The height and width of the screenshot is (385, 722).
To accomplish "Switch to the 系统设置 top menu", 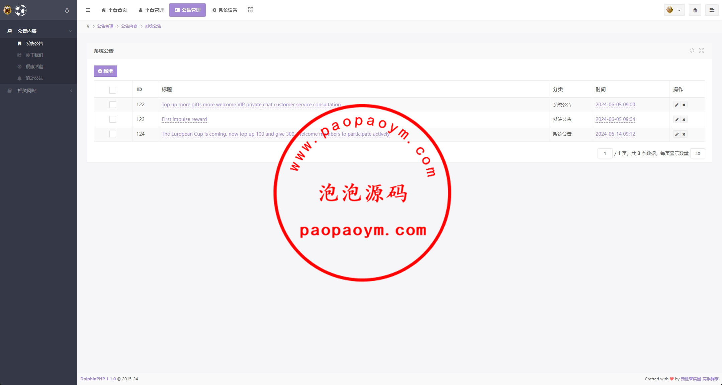I will (225, 10).
